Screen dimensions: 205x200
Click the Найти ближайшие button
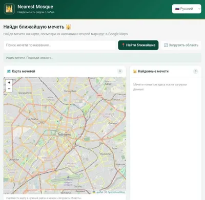point(138,45)
